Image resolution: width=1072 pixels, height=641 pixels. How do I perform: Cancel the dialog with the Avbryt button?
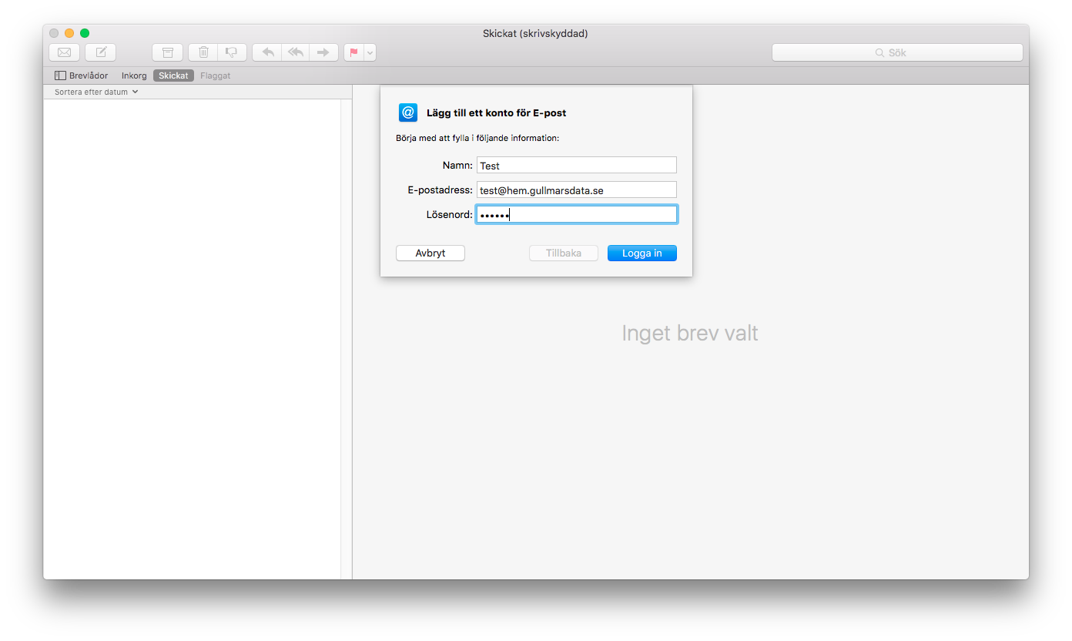point(430,253)
